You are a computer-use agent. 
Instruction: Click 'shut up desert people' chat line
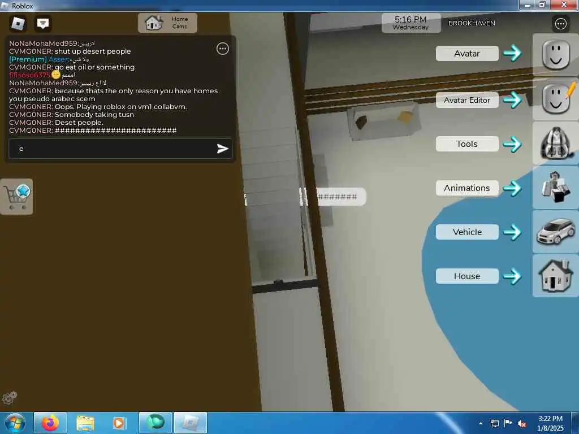pos(93,51)
